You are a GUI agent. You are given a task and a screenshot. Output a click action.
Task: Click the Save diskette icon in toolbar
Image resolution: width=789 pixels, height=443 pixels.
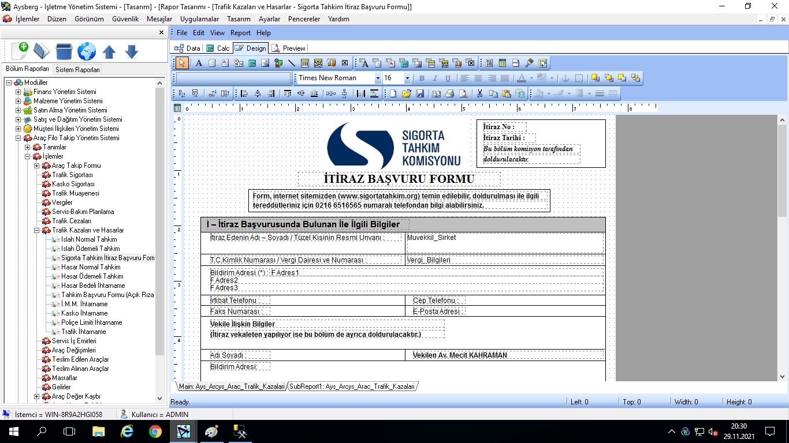[x=420, y=93]
